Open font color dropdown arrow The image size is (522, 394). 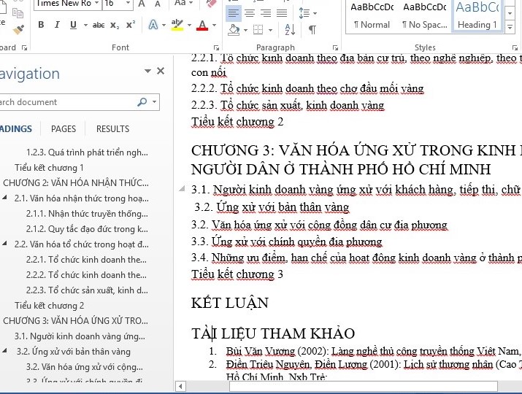pyautogui.click(x=214, y=25)
